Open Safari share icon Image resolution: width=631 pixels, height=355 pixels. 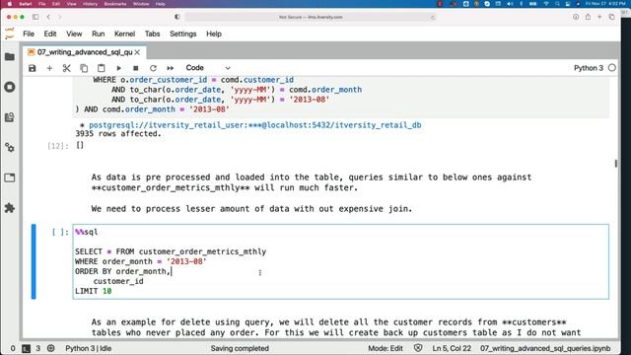click(x=588, y=17)
